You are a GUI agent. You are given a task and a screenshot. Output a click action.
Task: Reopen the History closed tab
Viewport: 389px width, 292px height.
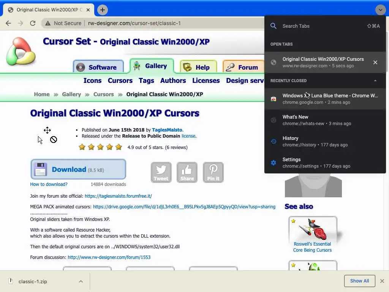(325, 141)
